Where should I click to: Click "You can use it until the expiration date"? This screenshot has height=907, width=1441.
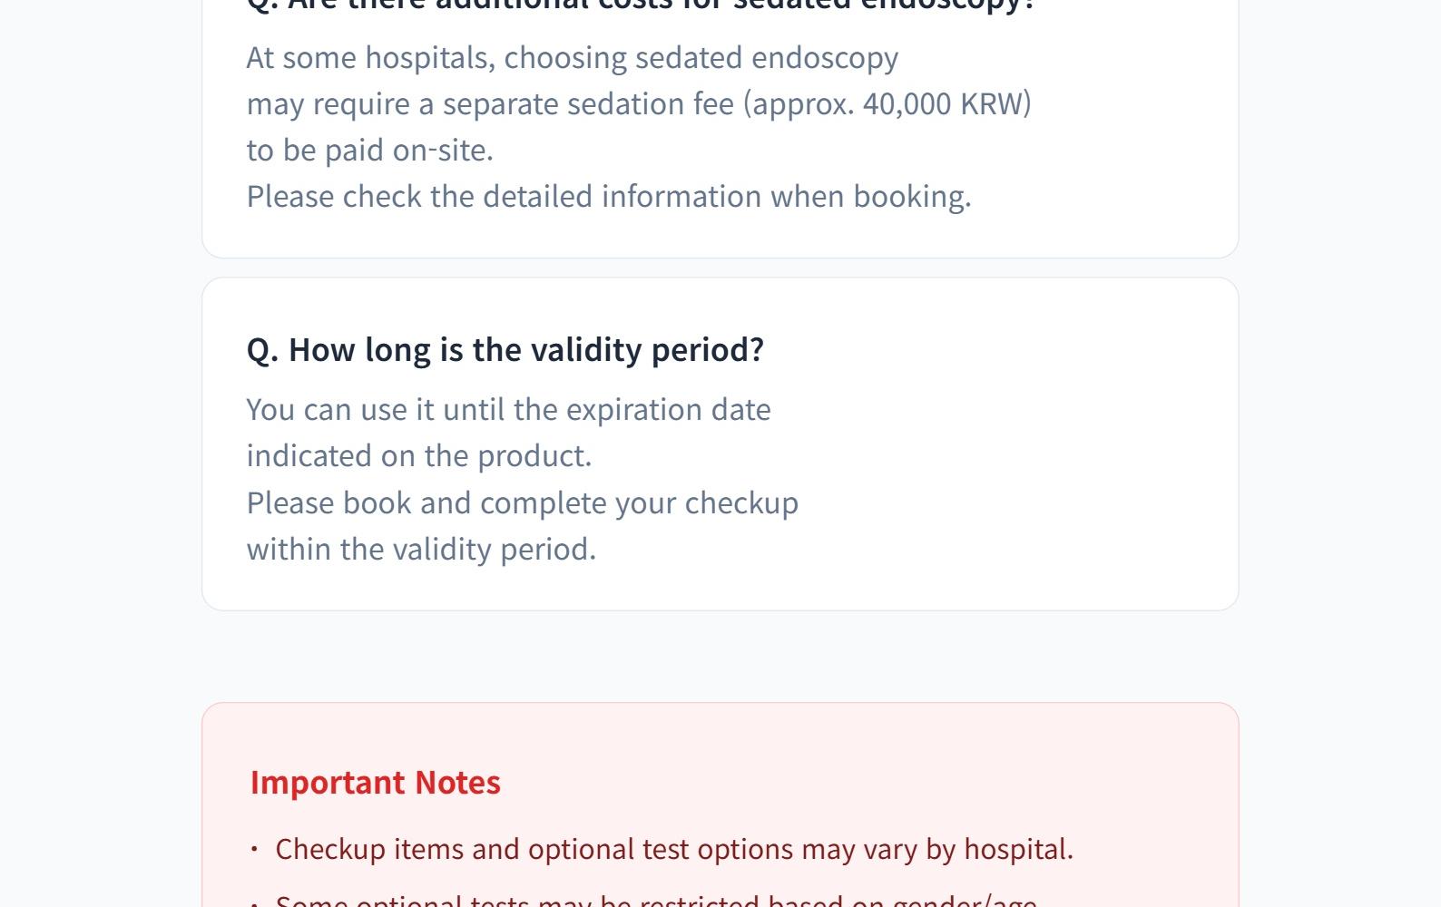[508, 410]
